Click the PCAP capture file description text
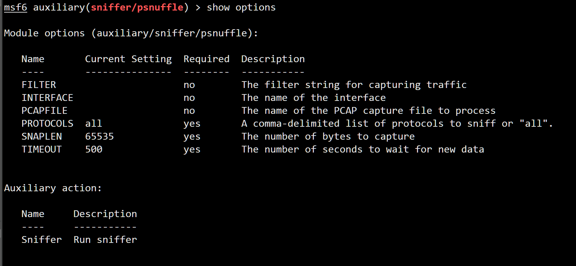This screenshot has height=266, width=576. pos(368,111)
